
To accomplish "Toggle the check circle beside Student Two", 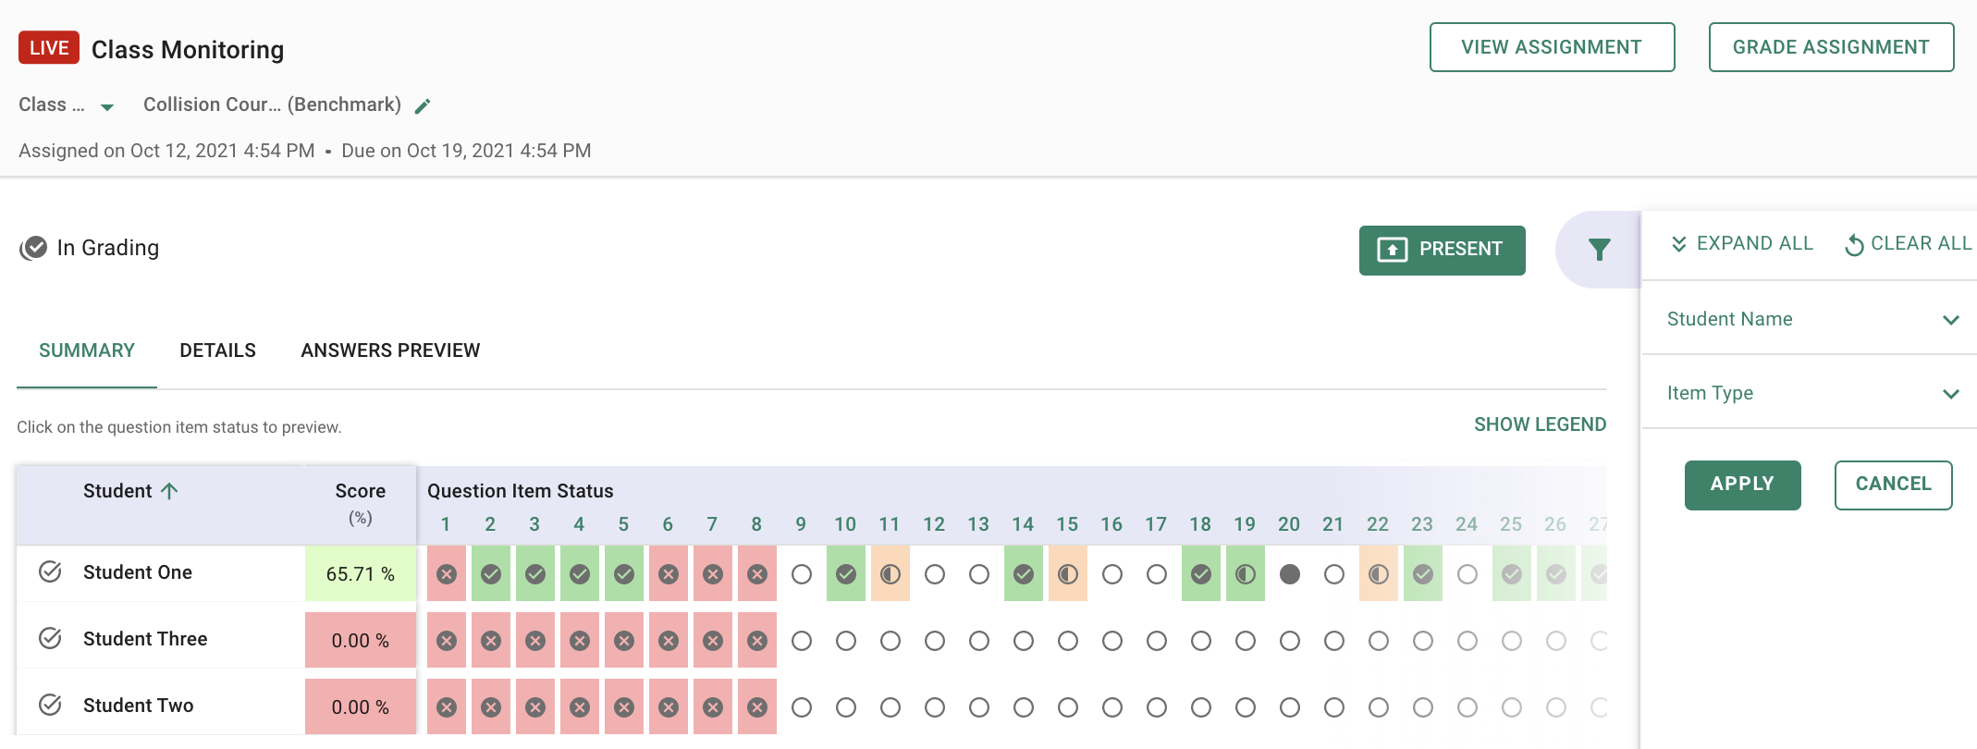I will pyautogui.click(x=50, y=705).
